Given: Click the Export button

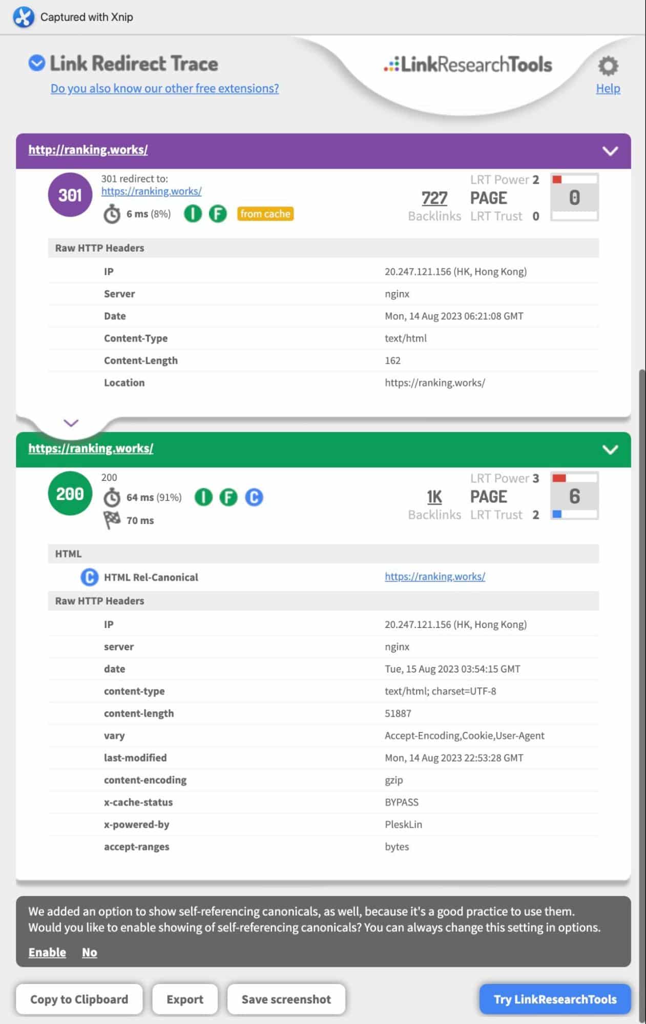Looking at the screenshot, I should pyautogui.click(x=184, y=999).
